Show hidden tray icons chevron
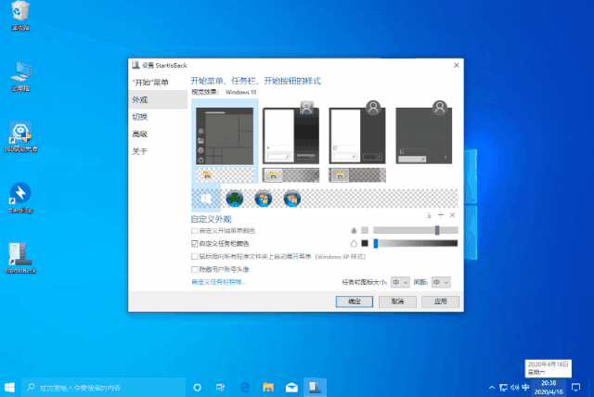 (492, 388)
